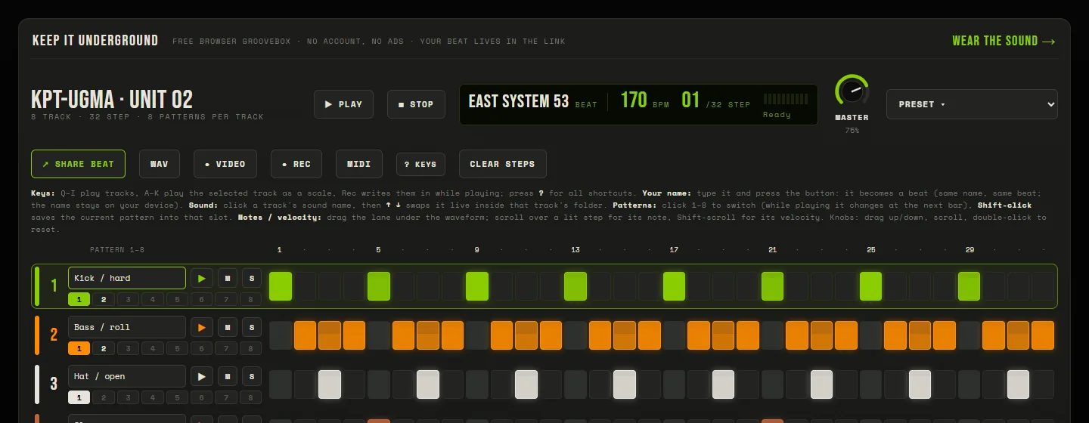
Task: Switch Kick track to pattern 1
Action: 79,299
